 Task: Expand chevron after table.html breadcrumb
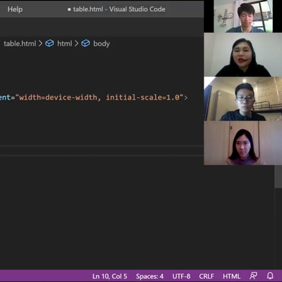(x=40, y=44)
